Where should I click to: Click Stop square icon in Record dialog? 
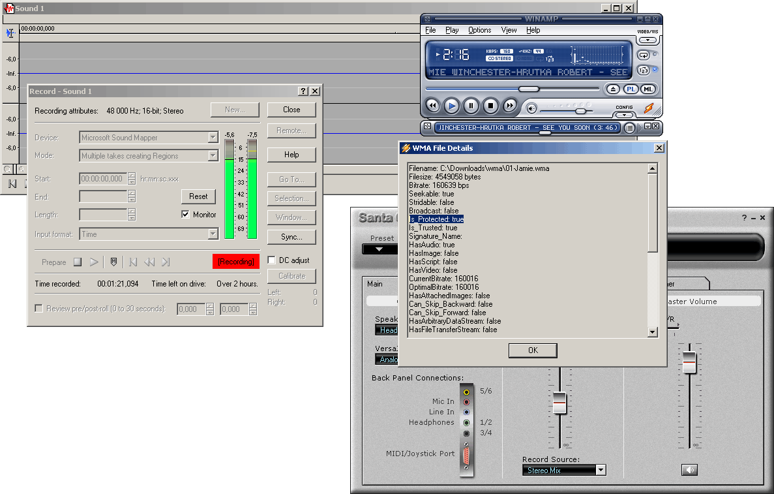coord(78,262)
